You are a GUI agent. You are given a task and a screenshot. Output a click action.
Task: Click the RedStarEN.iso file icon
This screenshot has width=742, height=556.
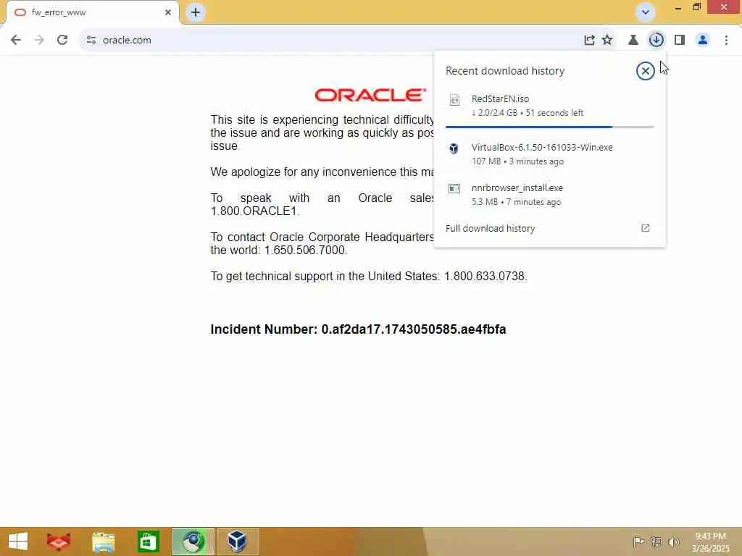454,100
